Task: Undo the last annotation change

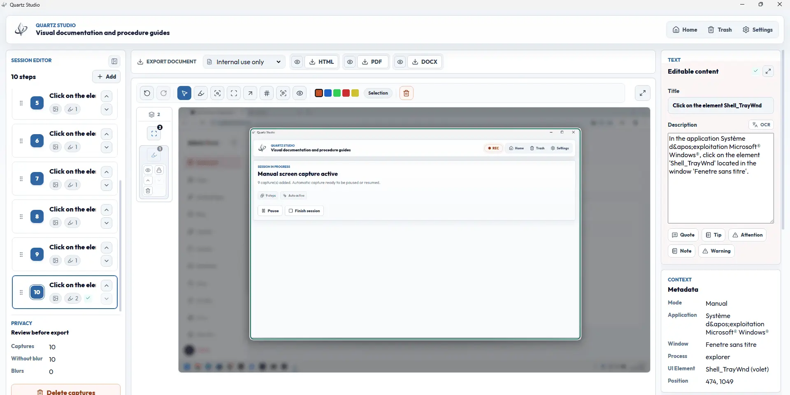Action: tap(147, 93)
